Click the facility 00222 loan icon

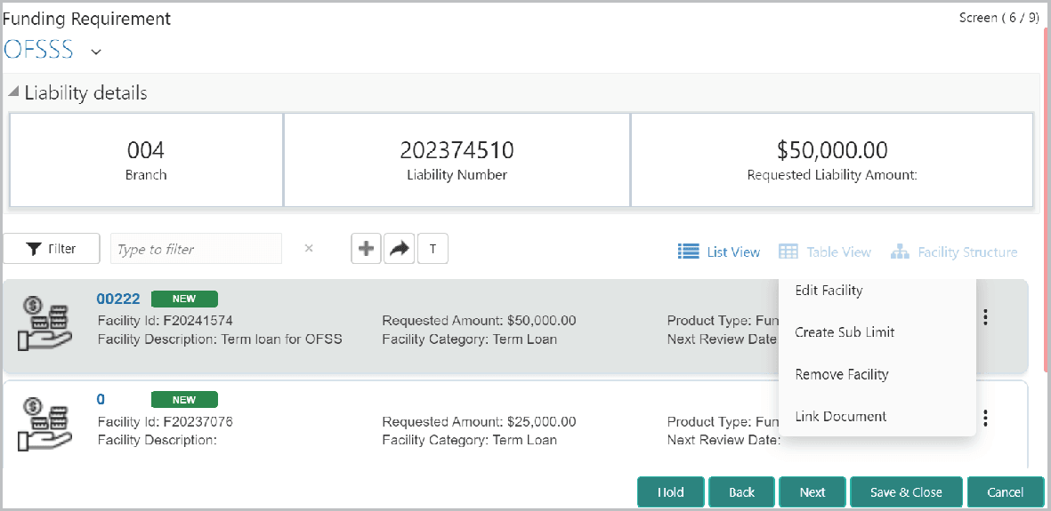[44, 320]
